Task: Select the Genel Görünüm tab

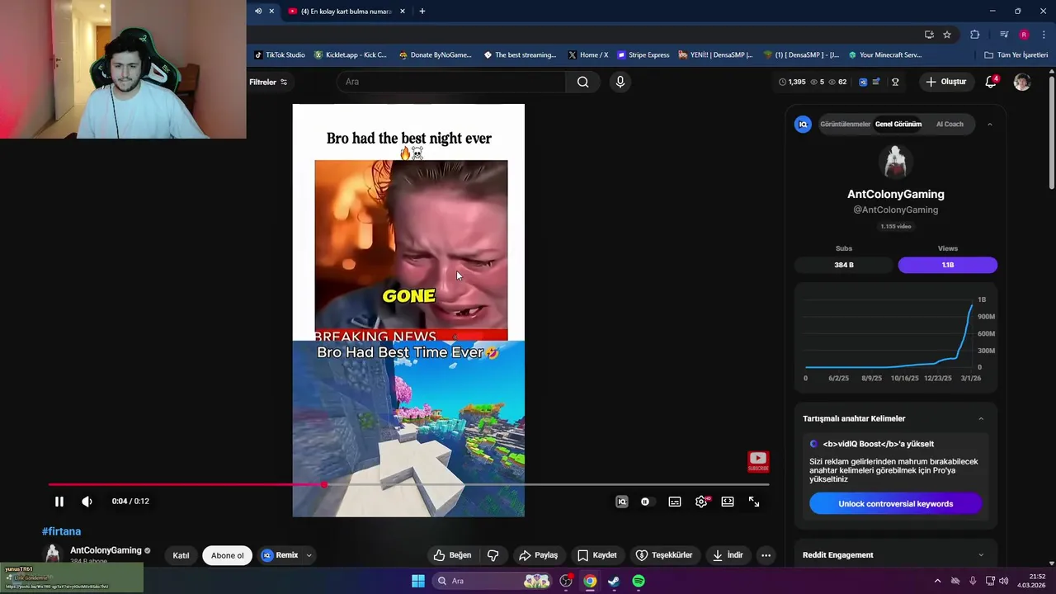Action: click(898, 124)
